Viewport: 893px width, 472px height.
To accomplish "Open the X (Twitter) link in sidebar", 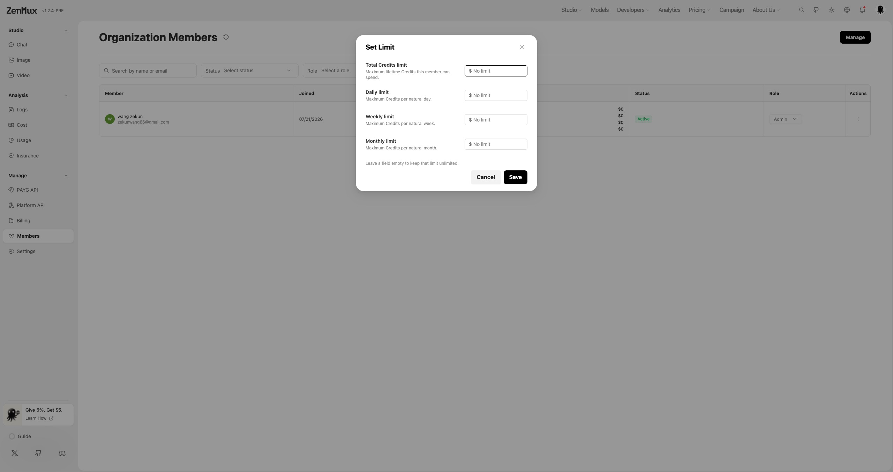I will (15, 453).
